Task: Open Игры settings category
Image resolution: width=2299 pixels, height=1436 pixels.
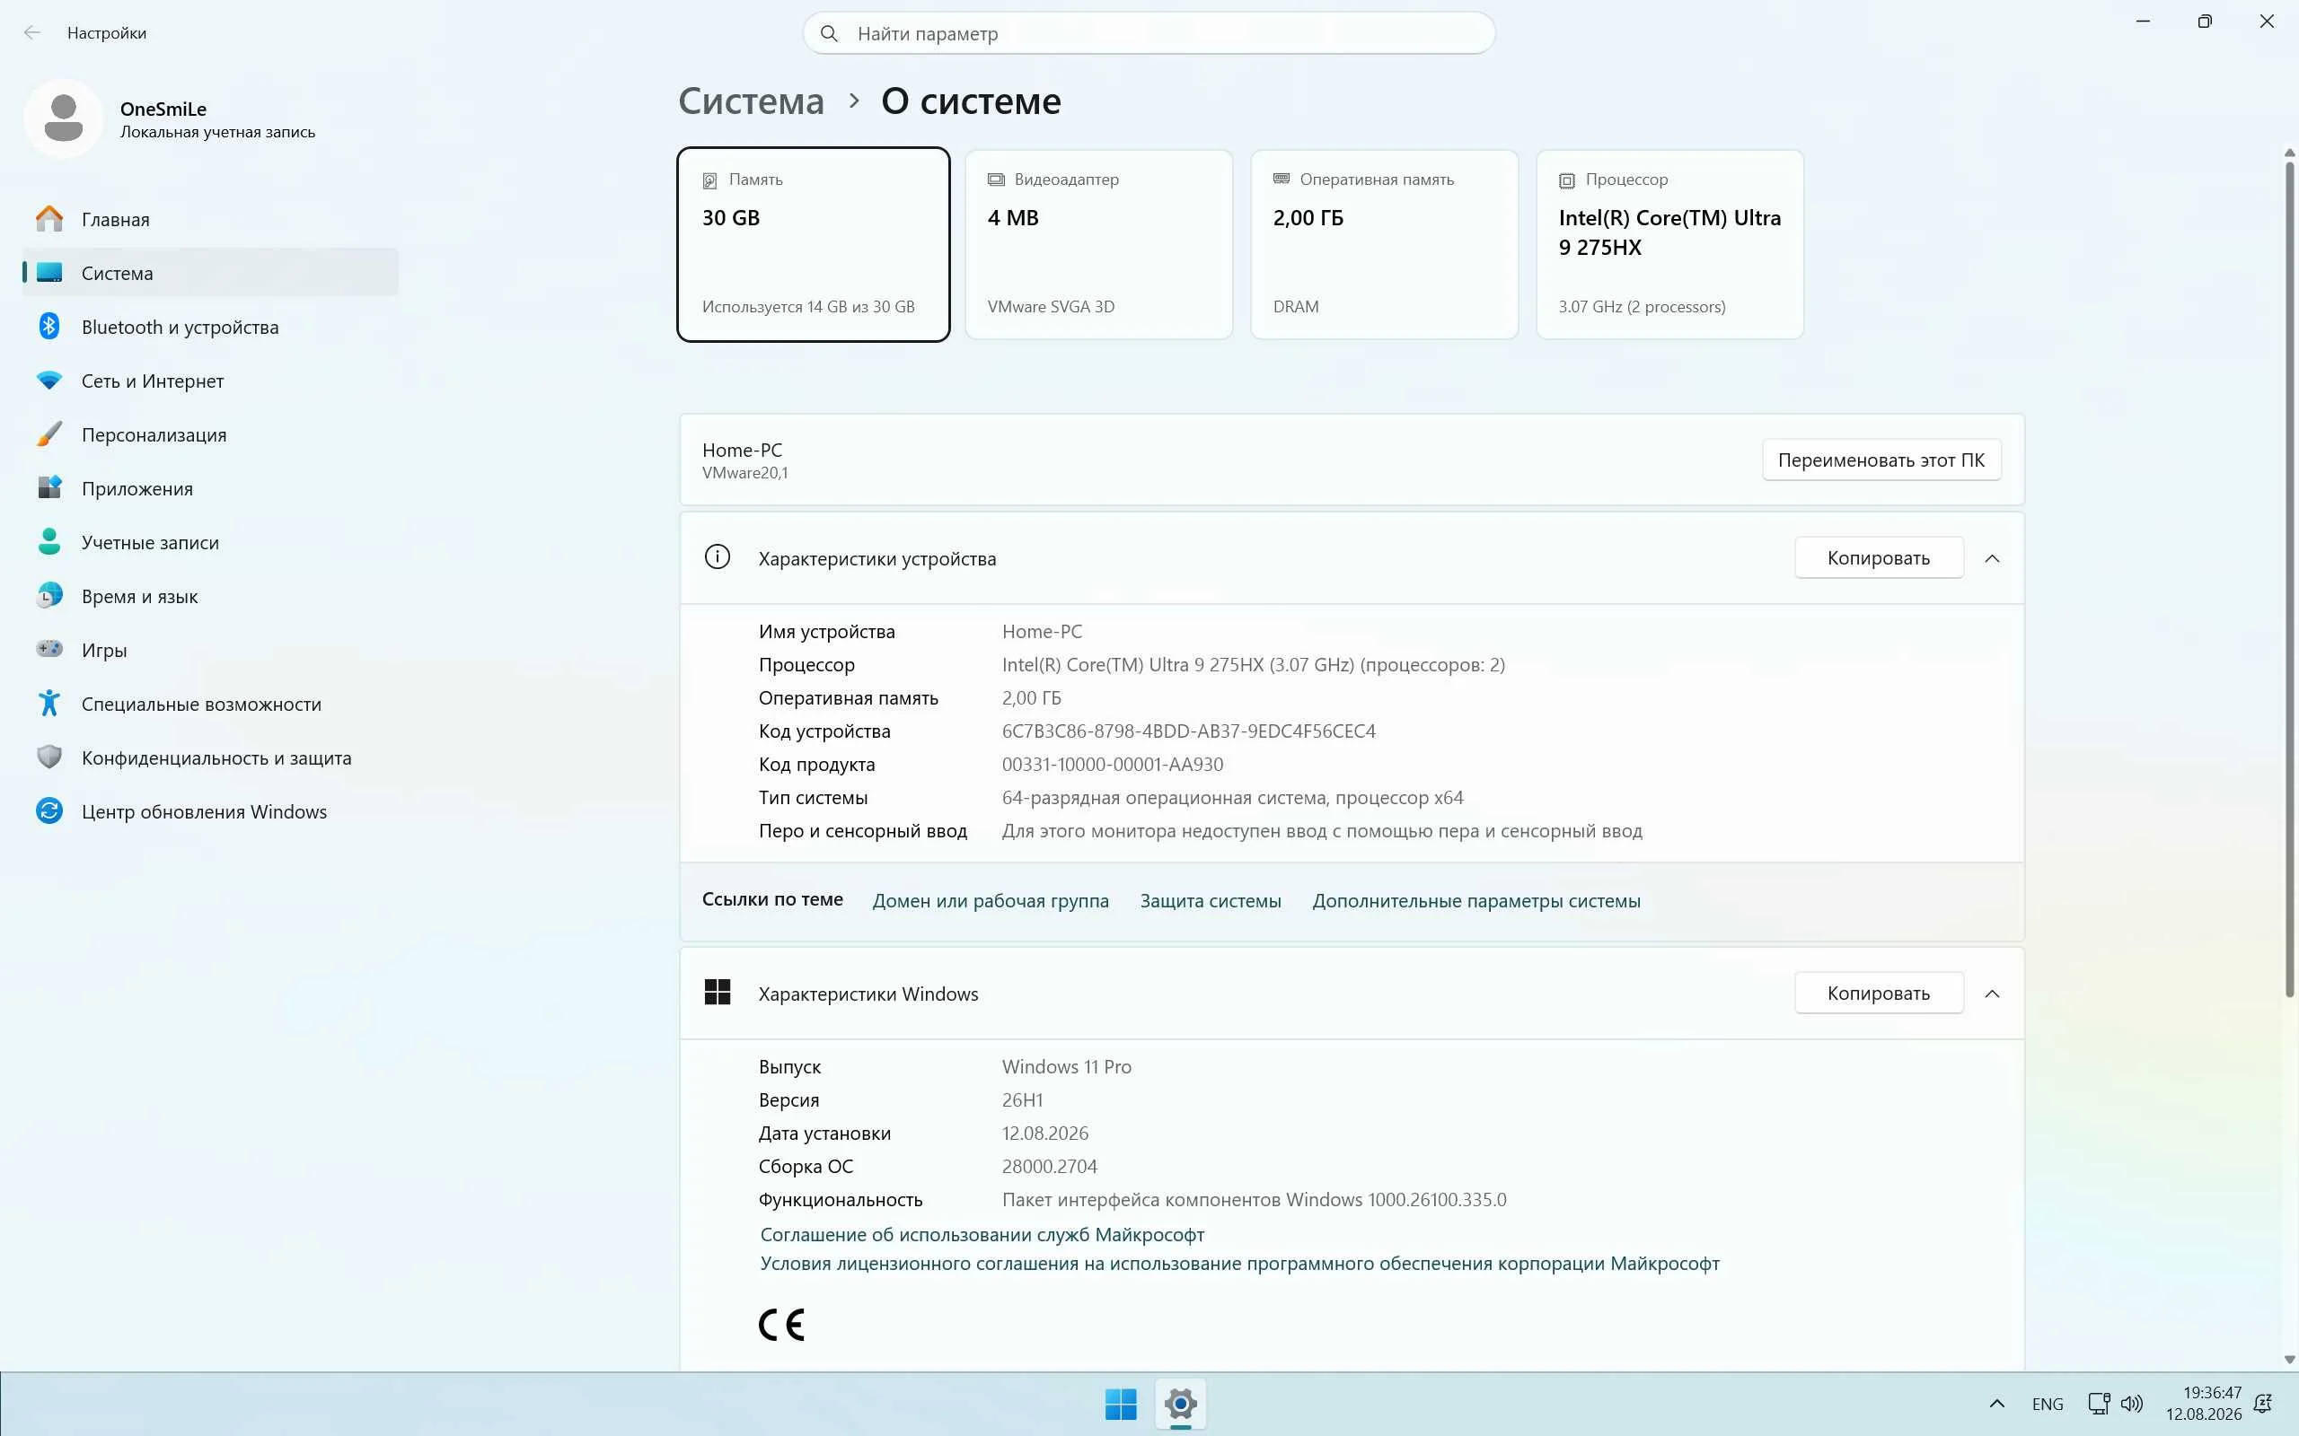Action: click(210, 650)
